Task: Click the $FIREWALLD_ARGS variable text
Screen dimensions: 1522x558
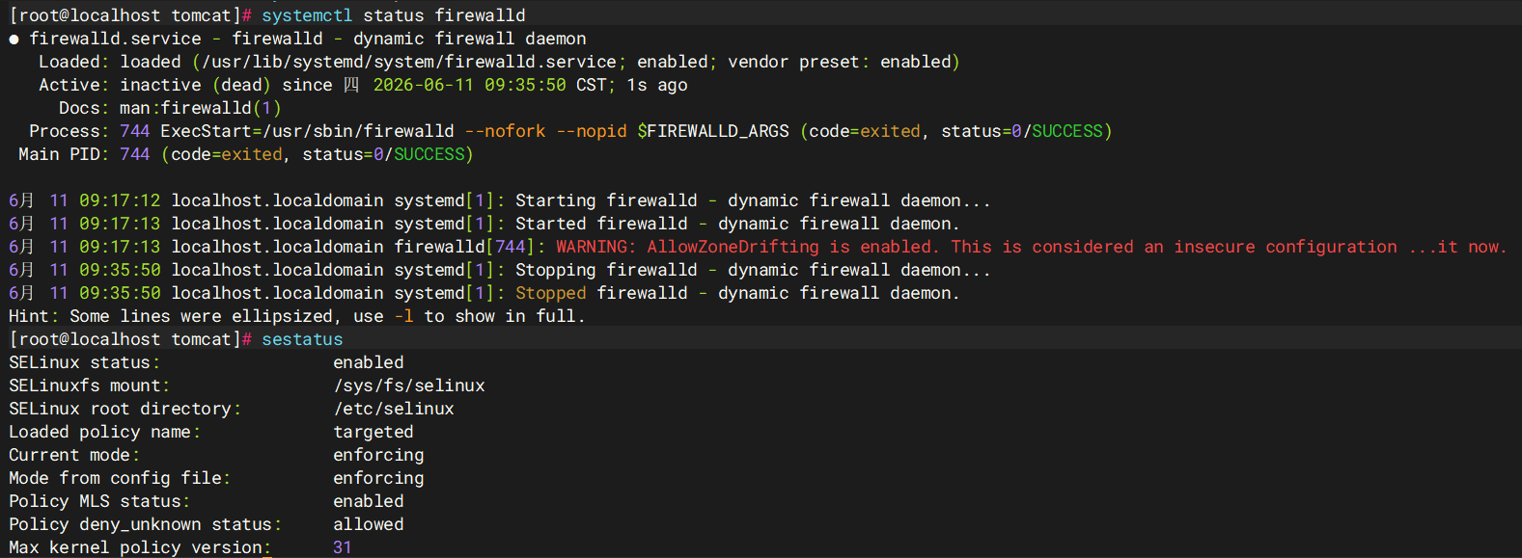Action: tap(713, 131)
